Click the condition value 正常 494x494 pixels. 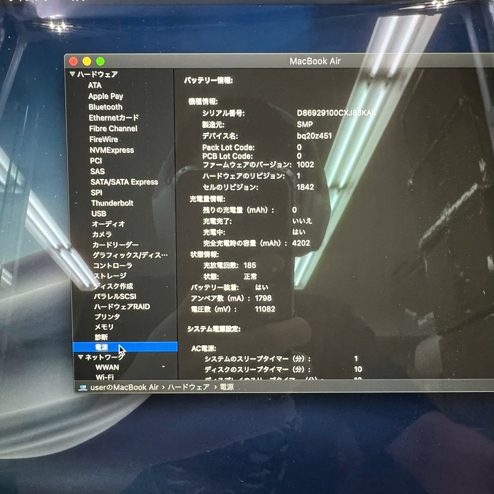coord(250,276)
